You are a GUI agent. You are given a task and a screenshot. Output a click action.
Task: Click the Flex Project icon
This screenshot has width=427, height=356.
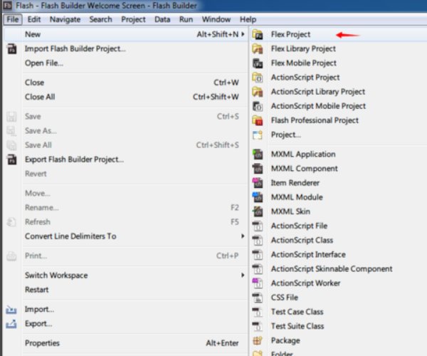pyautogui.click(x=258, y=34)
